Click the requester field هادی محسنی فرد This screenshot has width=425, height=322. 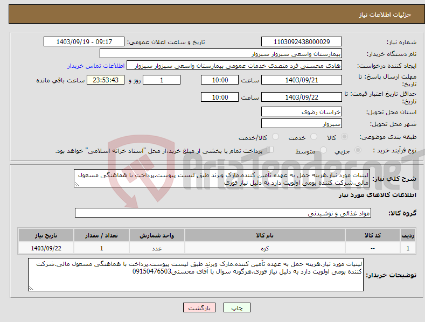pyautogui.click(x=234, y=66)
